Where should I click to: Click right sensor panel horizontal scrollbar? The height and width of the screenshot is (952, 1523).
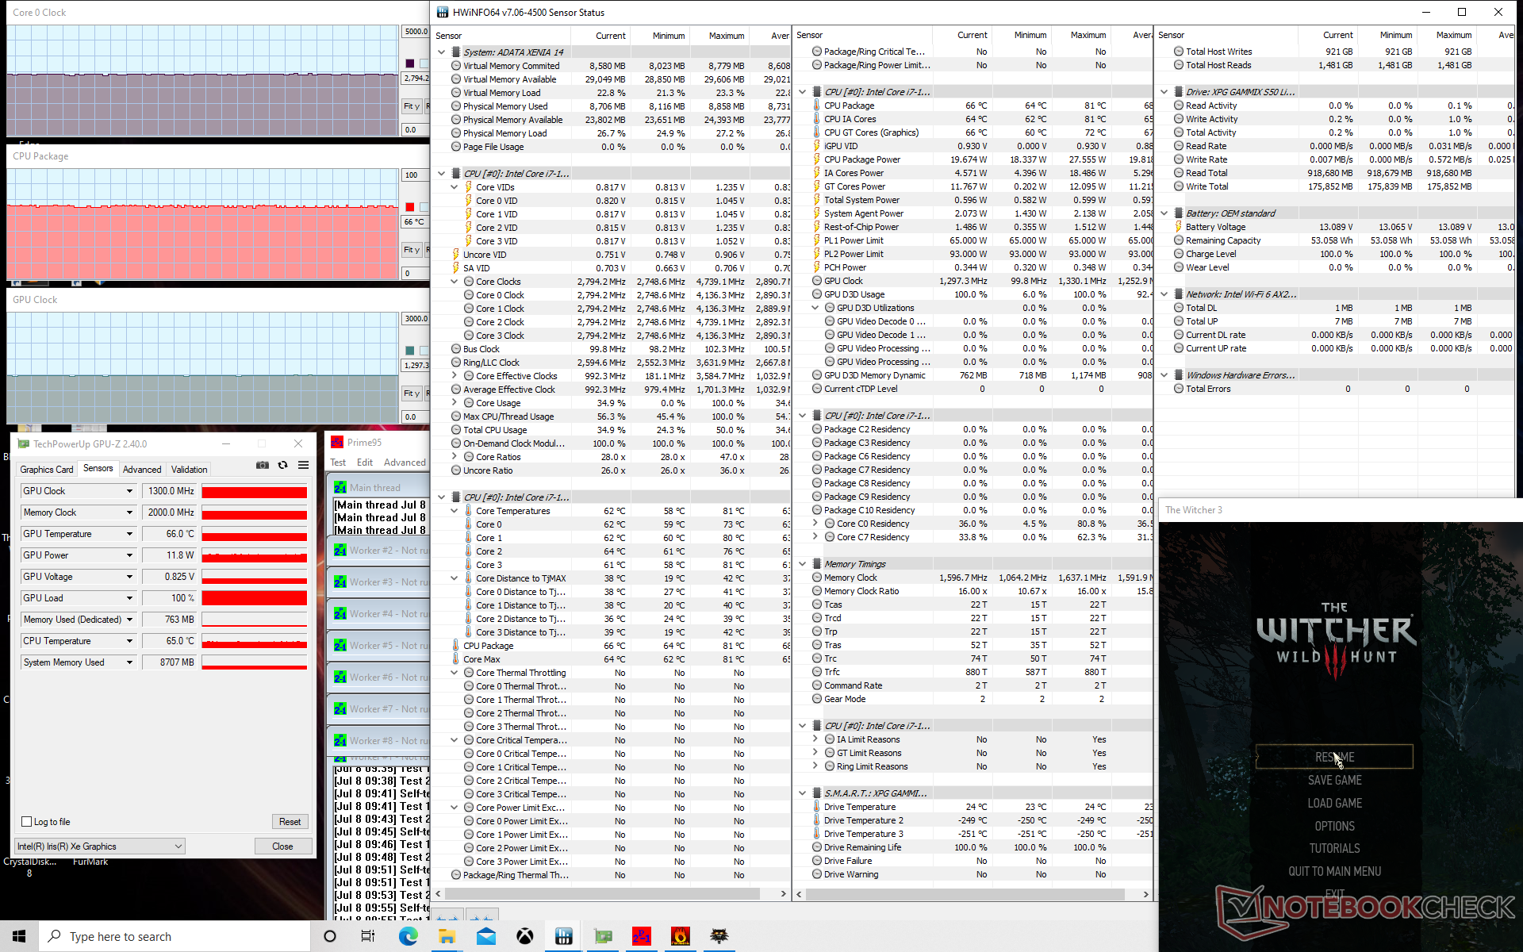pos(972,894)
